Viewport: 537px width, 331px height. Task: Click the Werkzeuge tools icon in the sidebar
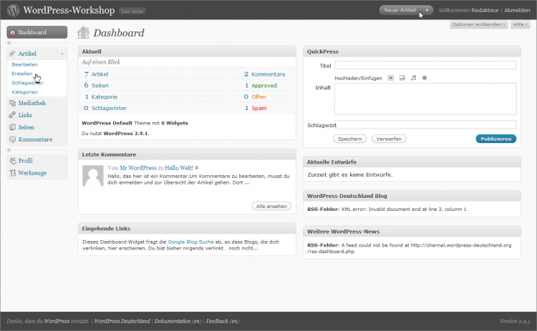point(13,173)
